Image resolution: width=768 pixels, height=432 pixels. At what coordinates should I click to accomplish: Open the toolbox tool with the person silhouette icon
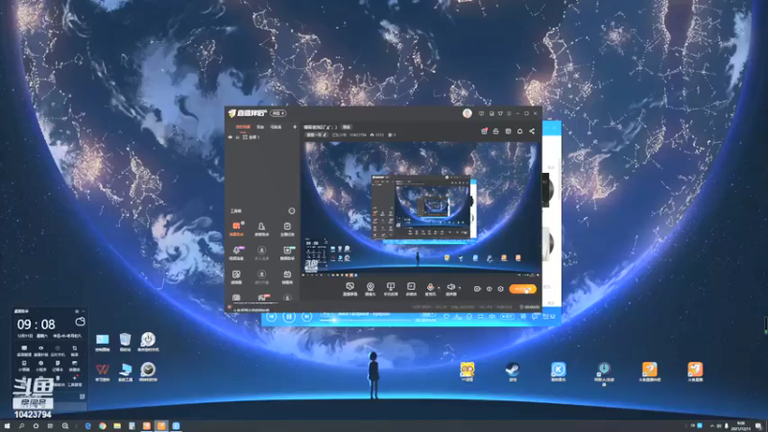tap(261, 228)
